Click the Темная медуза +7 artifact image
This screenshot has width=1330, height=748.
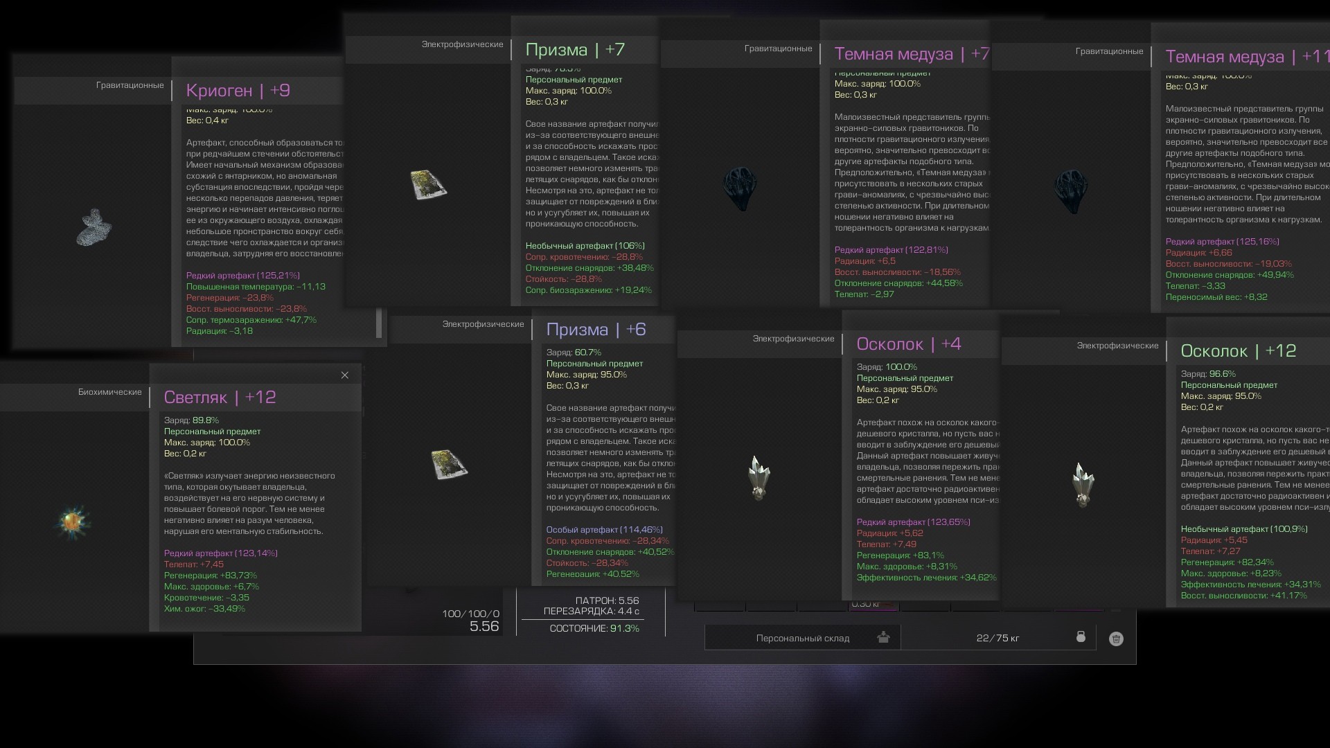coord(742,188)
